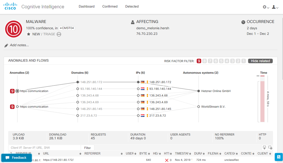Toggle risk factor filter 7
Viewport: 283px width, 163px height.
tap(210, 61)
